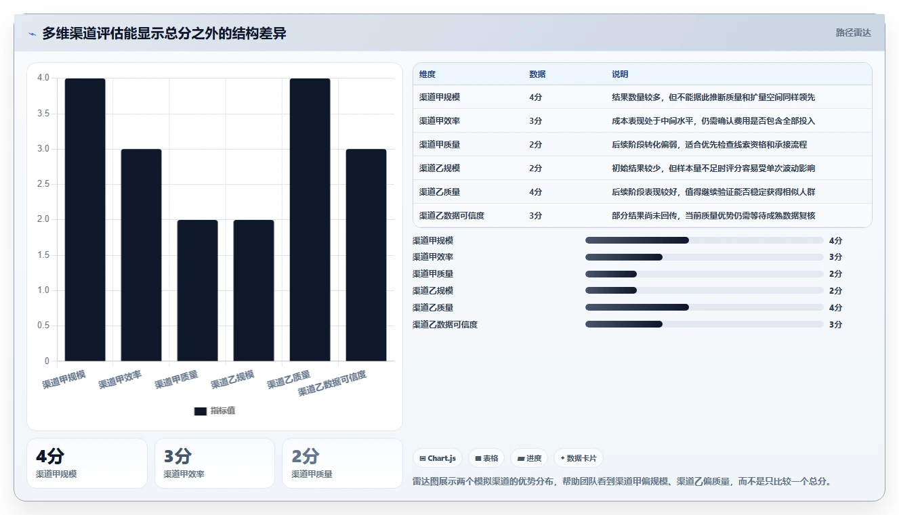The width and height of the screenshot is (899, 515).
Task: Click the description starting 部分结果尚未回传
Action: tap(713, 216)
